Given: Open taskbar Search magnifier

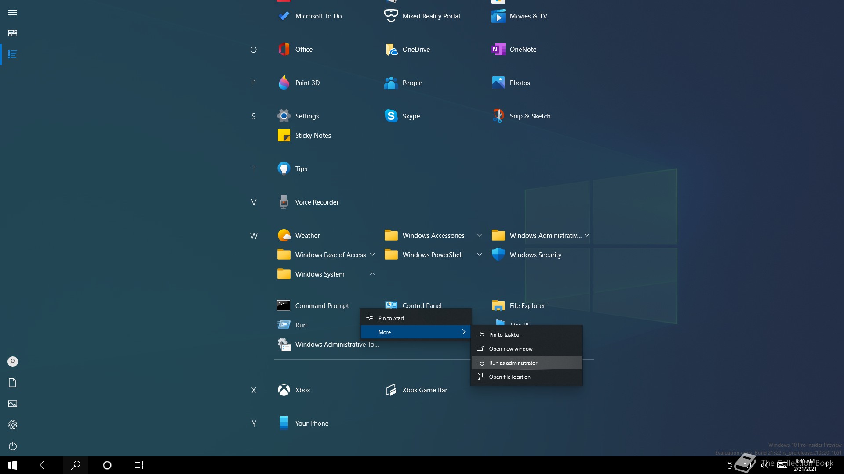Looking at the screenshot, I should coord(76,465).
